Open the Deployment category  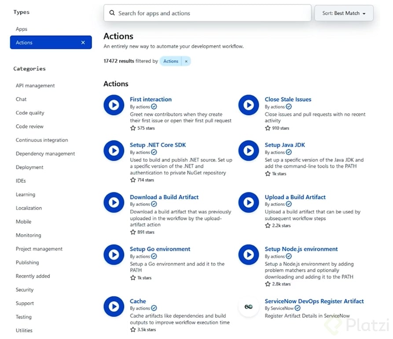pos(29,167)
